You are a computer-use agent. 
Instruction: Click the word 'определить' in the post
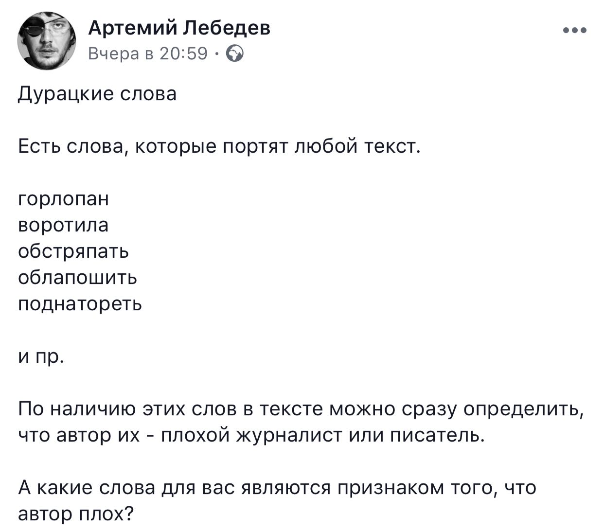523,410
